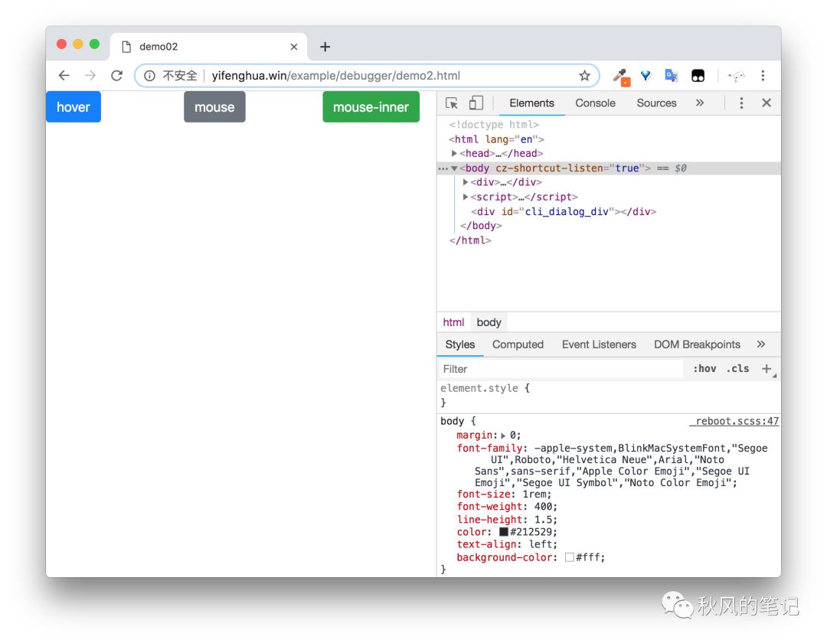Expand the script element node
827x643 pixels.
[x=466, y=197]
